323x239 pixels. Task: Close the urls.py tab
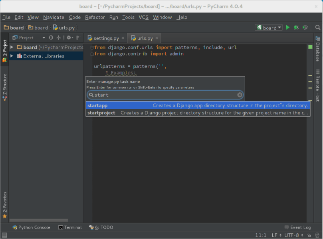pos(157,38)
